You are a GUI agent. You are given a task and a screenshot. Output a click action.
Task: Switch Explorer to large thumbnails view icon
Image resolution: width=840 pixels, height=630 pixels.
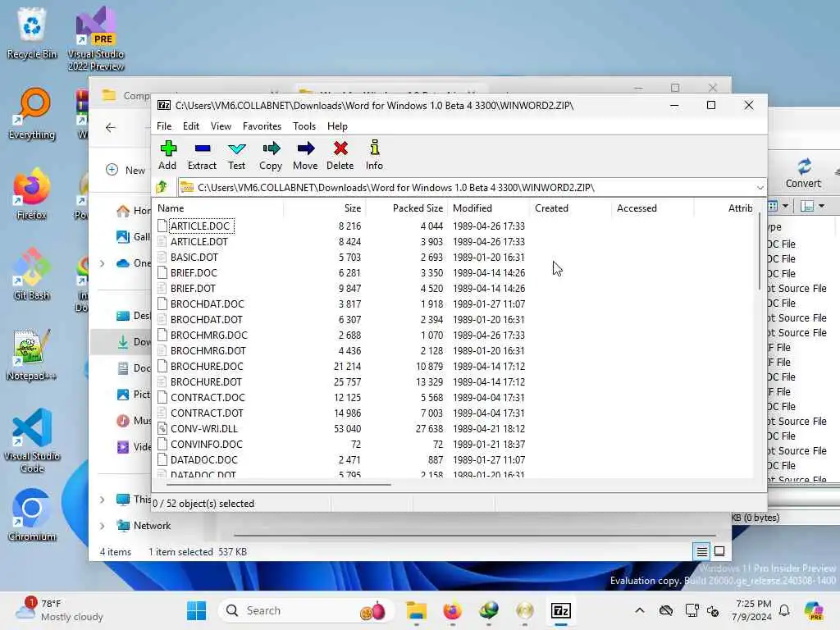point(719,550)
